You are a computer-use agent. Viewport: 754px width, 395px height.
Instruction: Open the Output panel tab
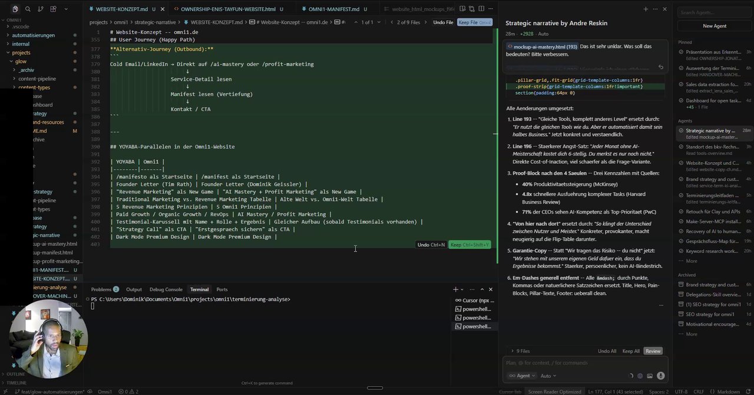134,289
